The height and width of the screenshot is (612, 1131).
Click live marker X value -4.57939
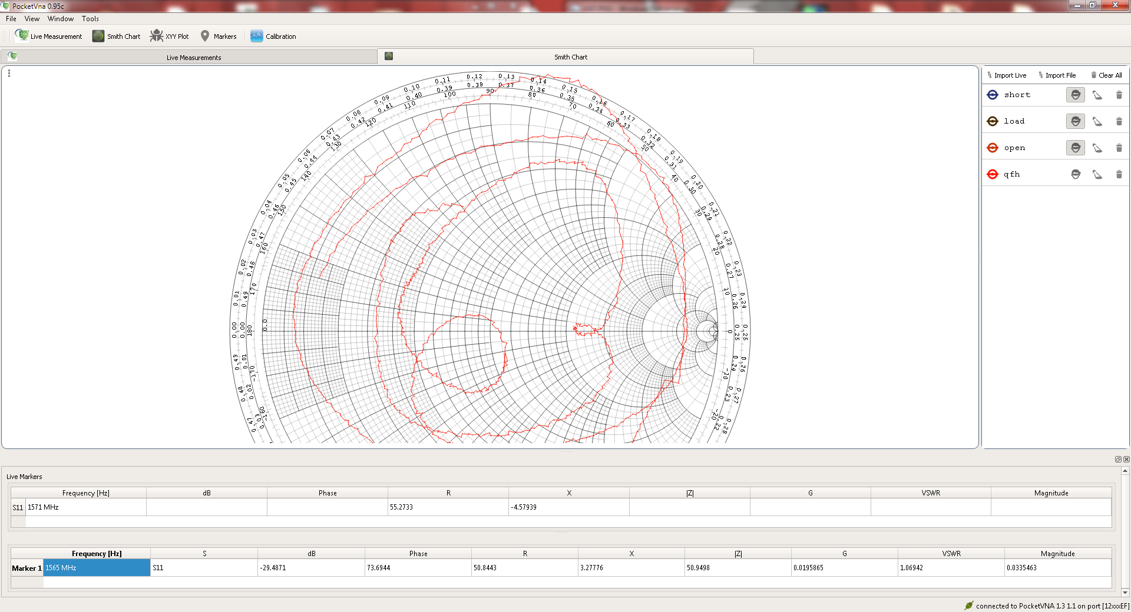[569, 507]
